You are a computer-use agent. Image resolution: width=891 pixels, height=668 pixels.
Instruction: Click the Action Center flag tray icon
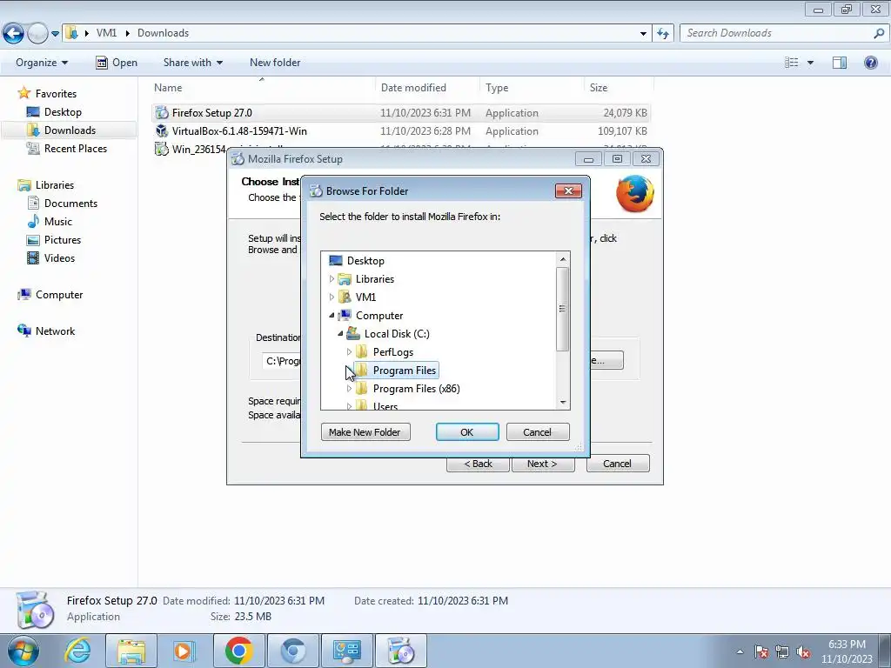coord(761,652)
